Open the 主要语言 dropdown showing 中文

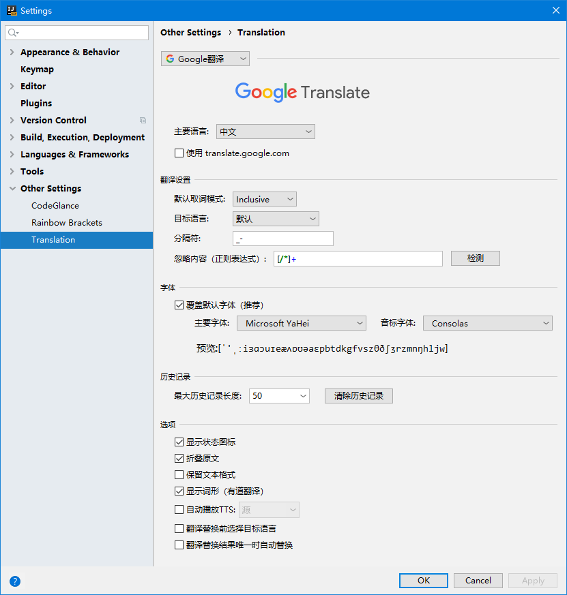pos(265,132)
